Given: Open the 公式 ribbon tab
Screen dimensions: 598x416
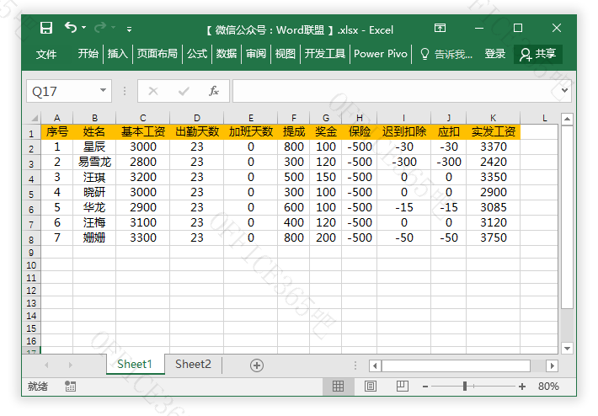Looking at the screenshot, I should tap(197, 54).
